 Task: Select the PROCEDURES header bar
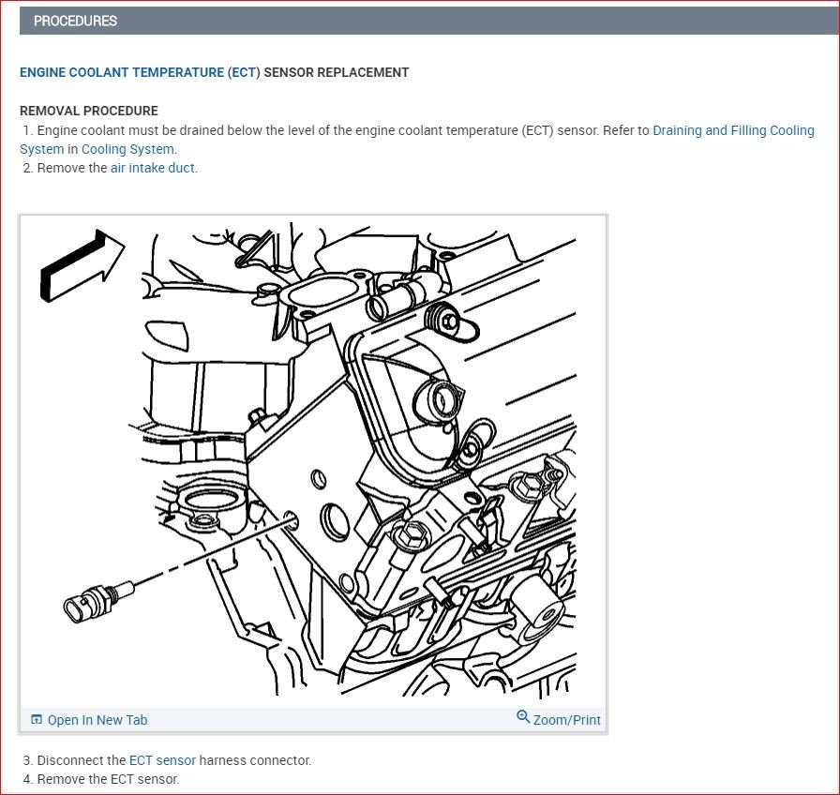coord(429,21)
